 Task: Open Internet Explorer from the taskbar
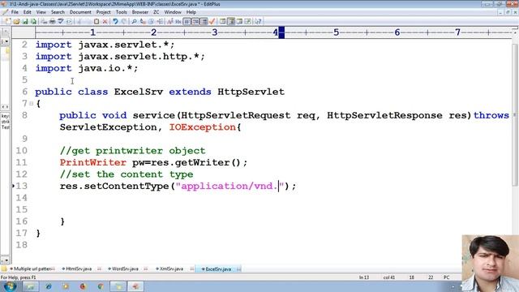(x=49, y=286)
